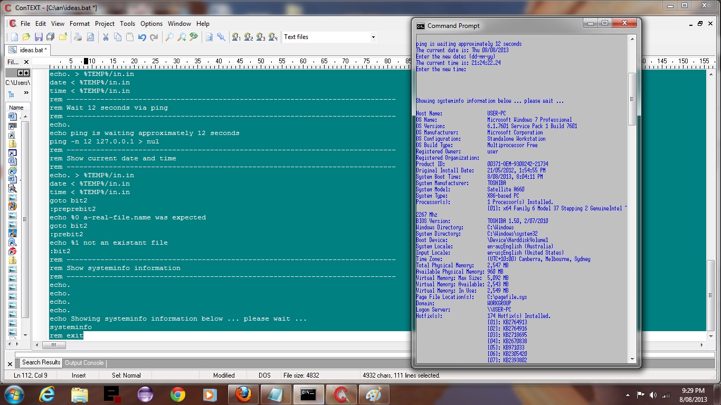Switch to the Output Console tab

coord(84,363)
